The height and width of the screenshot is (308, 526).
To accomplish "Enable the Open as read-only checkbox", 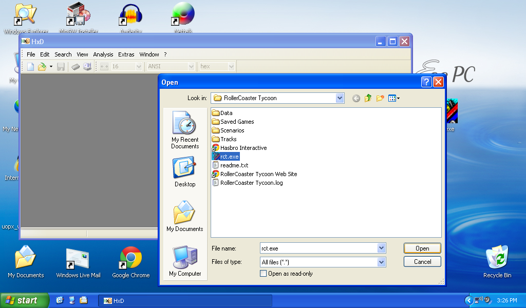I will pos(264,274).
